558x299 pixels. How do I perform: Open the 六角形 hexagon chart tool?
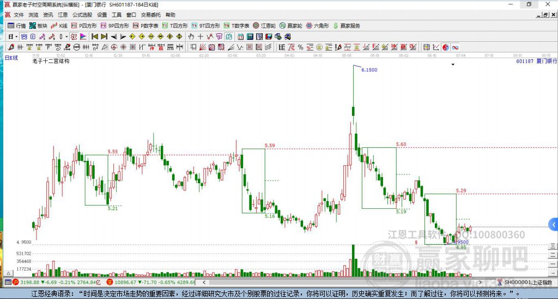point(317,26)
